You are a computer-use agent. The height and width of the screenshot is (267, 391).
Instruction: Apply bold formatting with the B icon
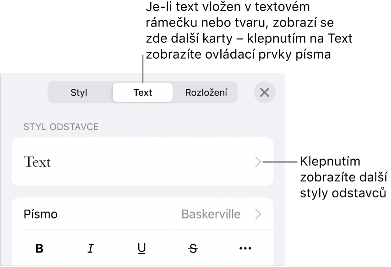pos(39,249)
